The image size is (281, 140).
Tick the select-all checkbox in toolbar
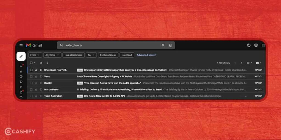[31, 63]
